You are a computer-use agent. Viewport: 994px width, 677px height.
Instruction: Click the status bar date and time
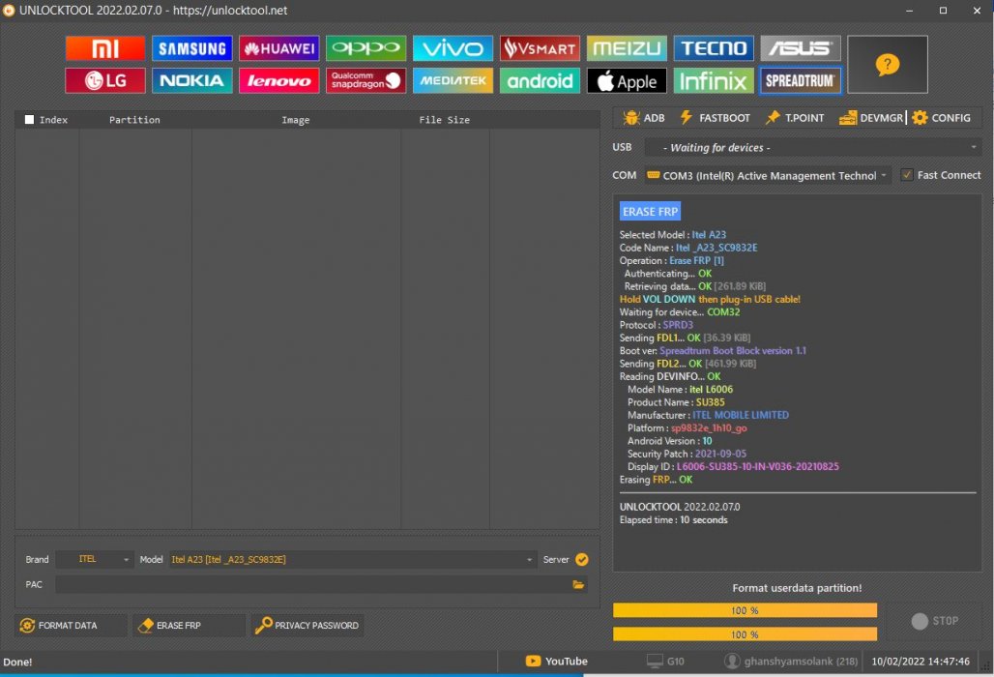pos(921,662)
